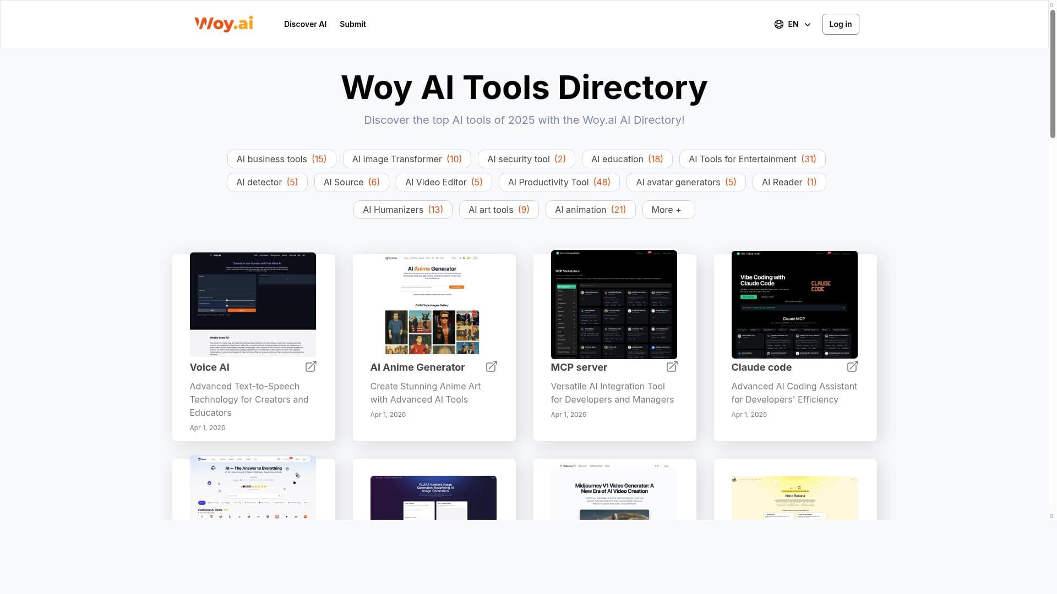Open the Midjourney V1 Video Generator thumbnail
Viewport: 1057px width, 594px height.
pos(614,492)
